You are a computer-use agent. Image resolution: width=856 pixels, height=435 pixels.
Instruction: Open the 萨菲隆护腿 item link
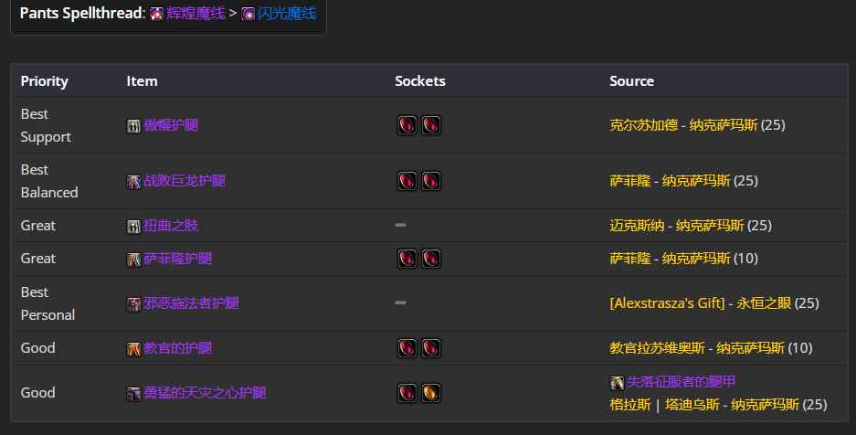(x=178, y=259)
